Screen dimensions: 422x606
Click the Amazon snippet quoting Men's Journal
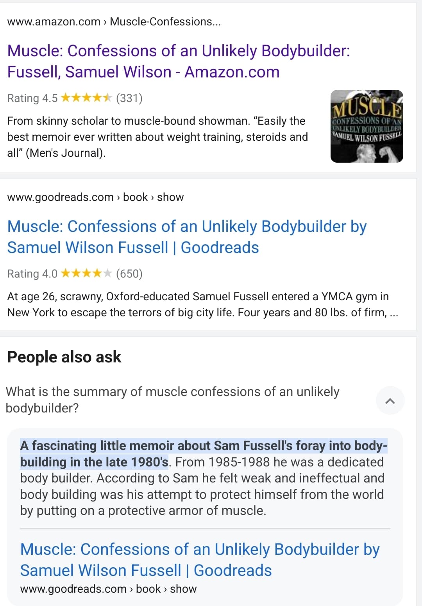(x=157, y=137)
